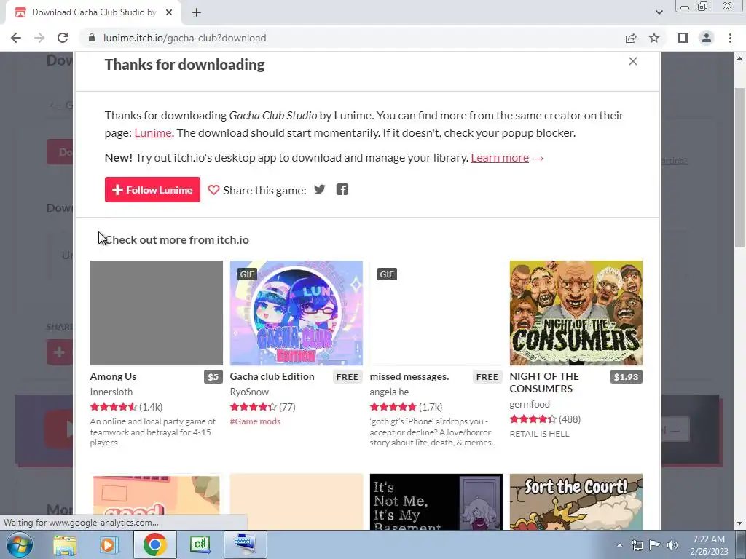Open the volume control icon
The height and width of the screenshot is (559, 746).
click(672, 545)
